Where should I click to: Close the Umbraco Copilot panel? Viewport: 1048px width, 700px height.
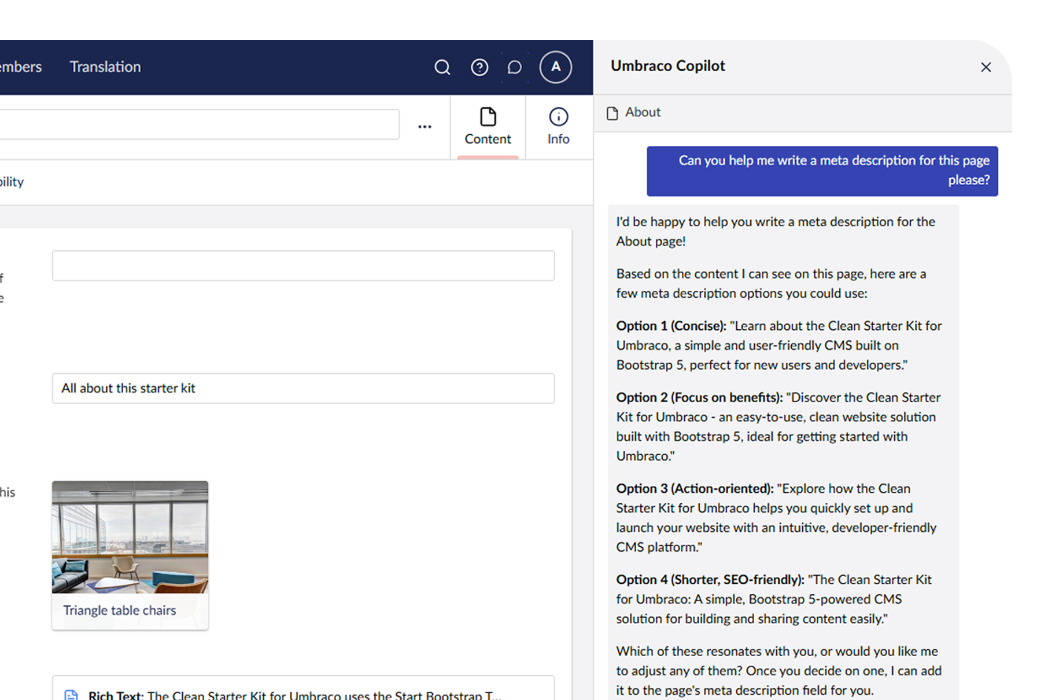[x=986, y=67]
